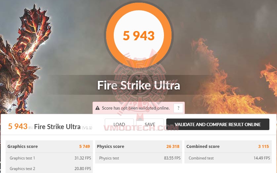Click the 3 115 combined score value
Viewport: 277px width, 173px height.
tap(263, 146)
